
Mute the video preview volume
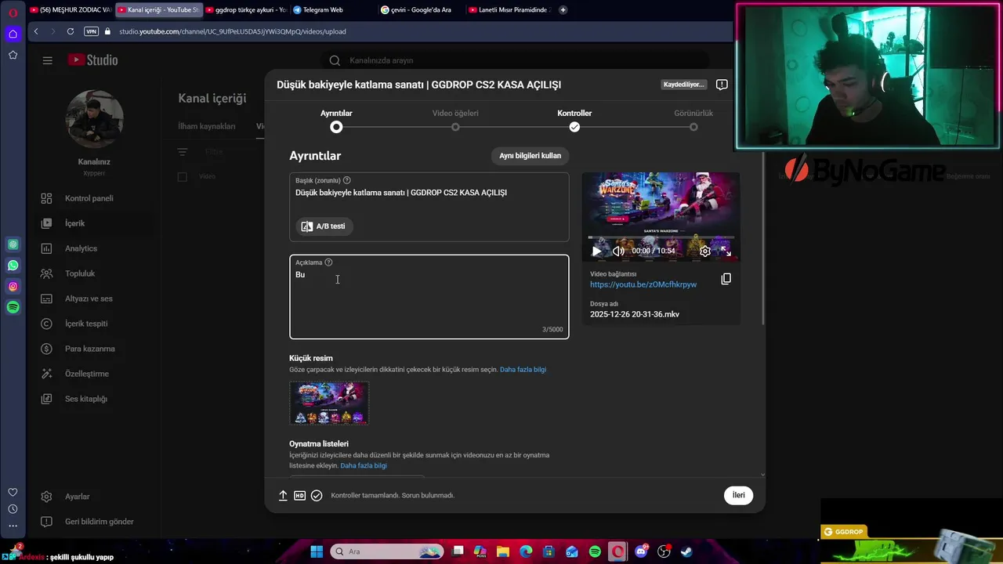tap(618, 251)
